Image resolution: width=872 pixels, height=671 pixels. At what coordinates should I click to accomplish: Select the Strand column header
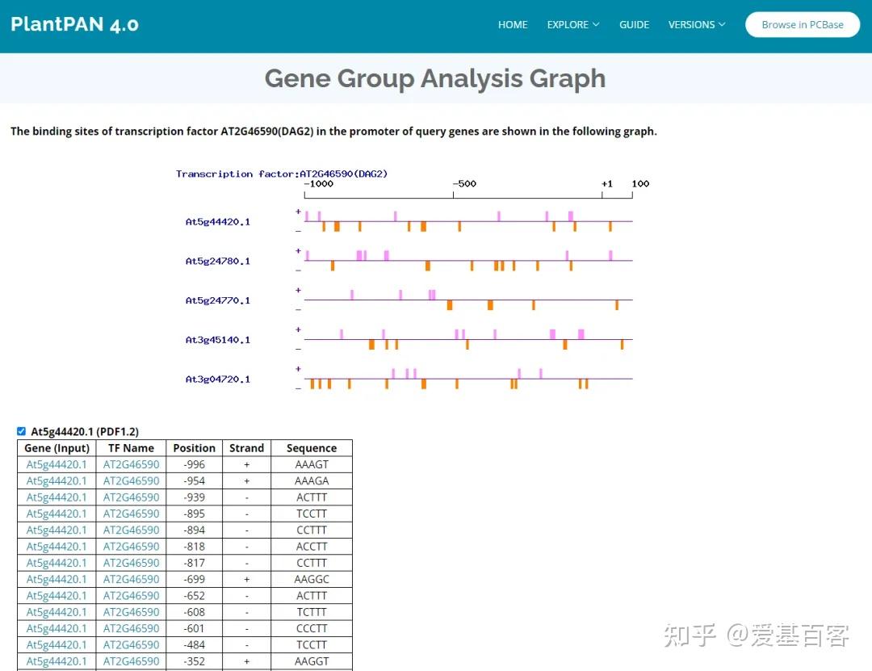(246, 447)
